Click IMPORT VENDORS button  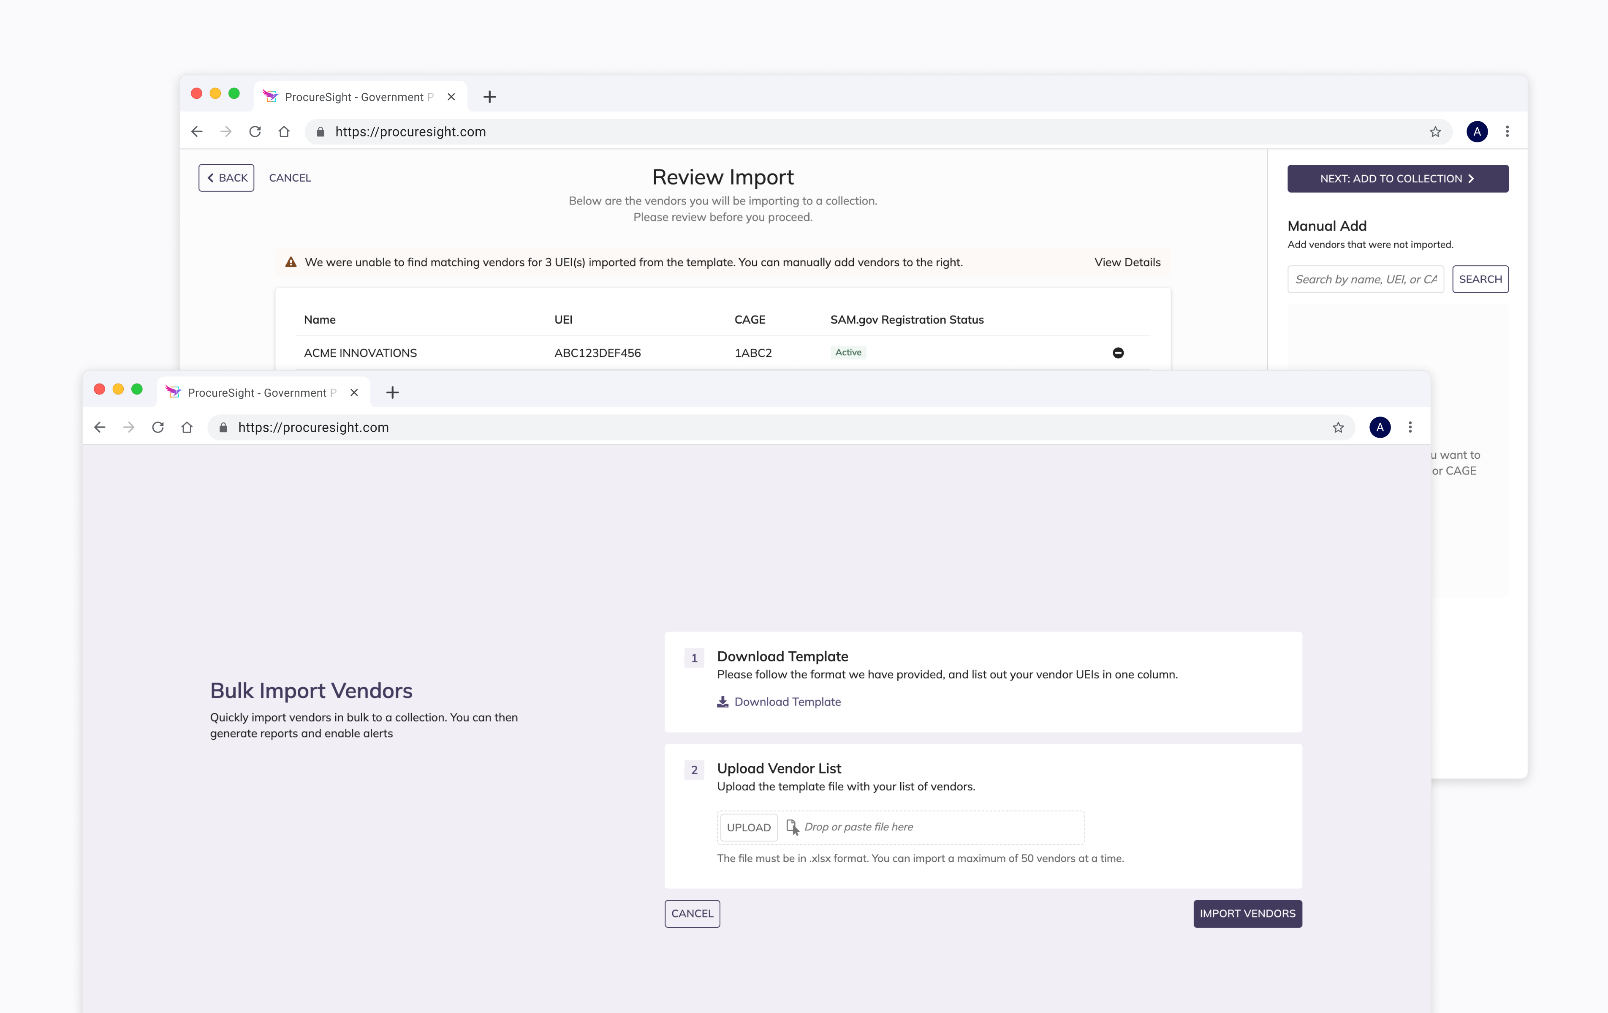click(x=1247, y=913)
